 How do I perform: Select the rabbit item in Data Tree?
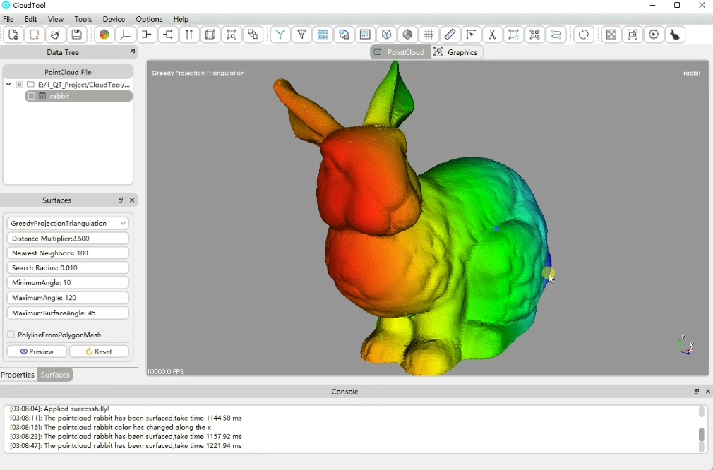78,96
